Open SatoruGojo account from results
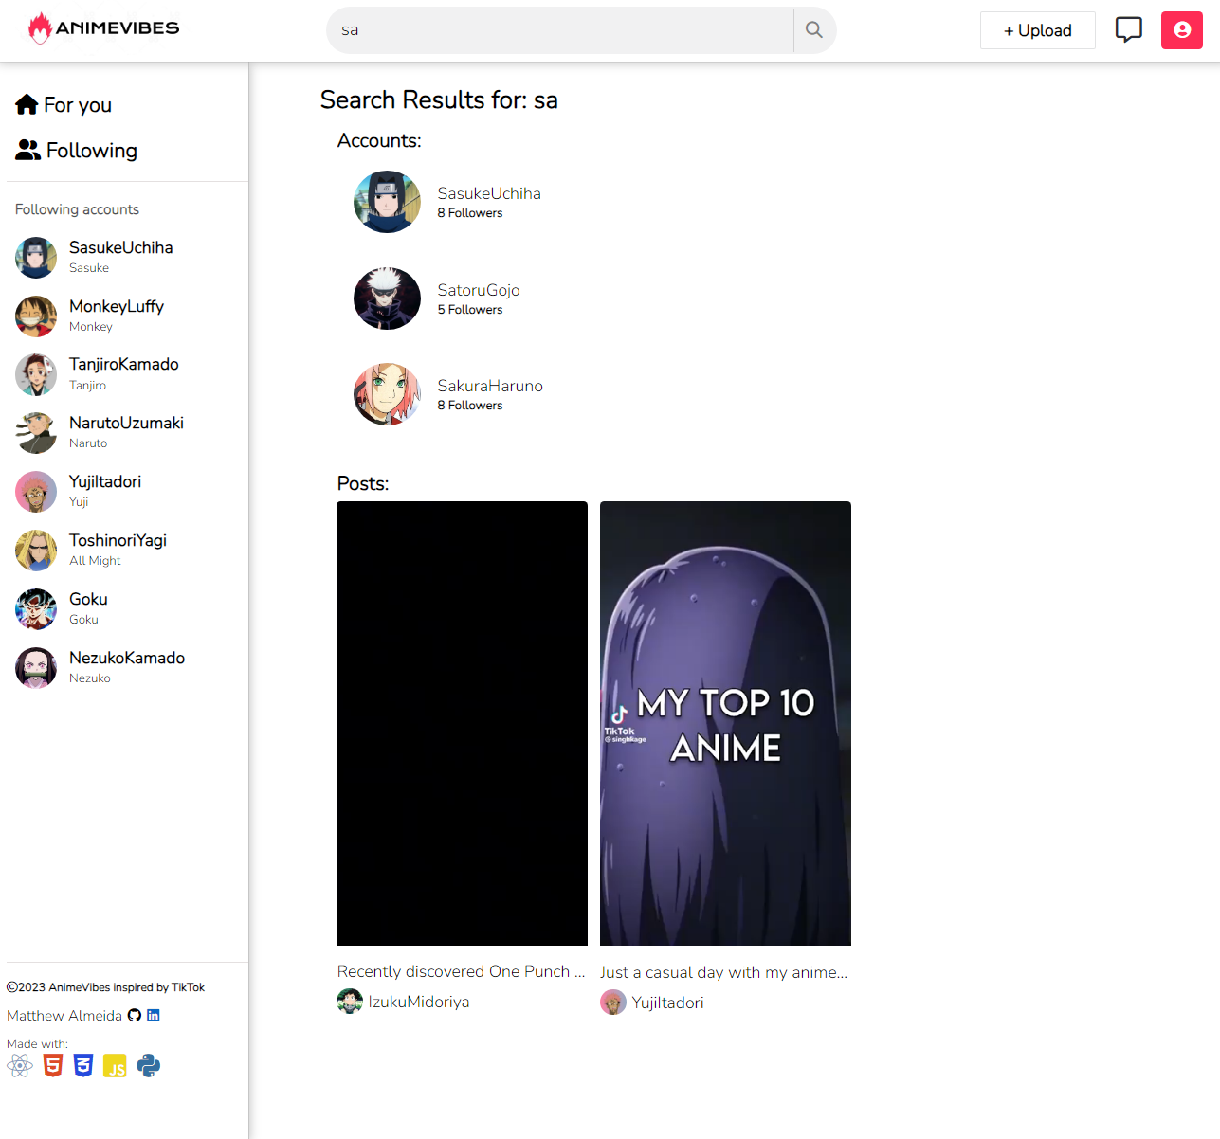This screenshot has height=1139, width=1220. pos(478,290)
